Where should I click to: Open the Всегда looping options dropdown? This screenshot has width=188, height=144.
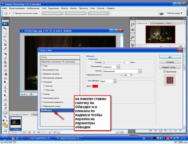[16, 132]
